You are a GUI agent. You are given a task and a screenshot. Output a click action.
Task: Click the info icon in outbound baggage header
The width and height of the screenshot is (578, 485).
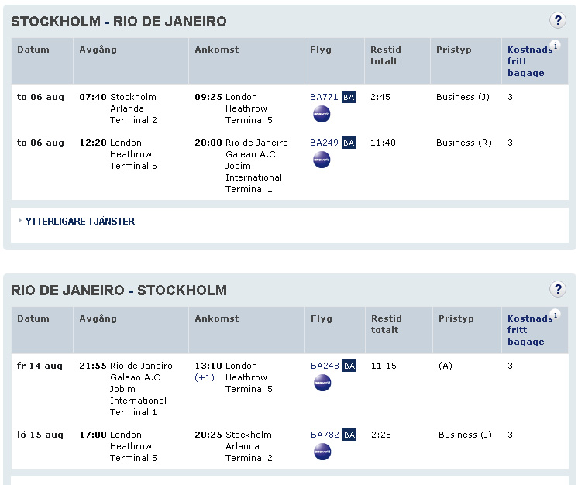(555, 46)
